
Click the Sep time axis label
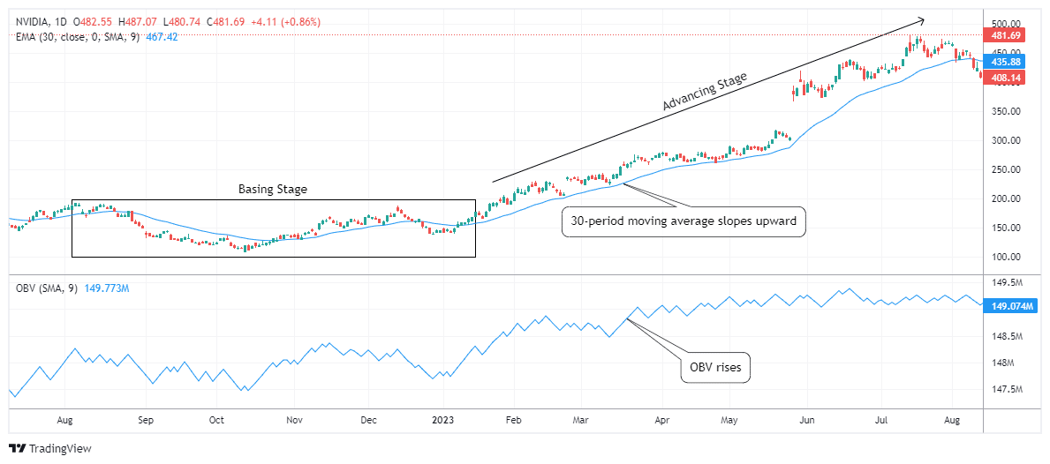146,421
